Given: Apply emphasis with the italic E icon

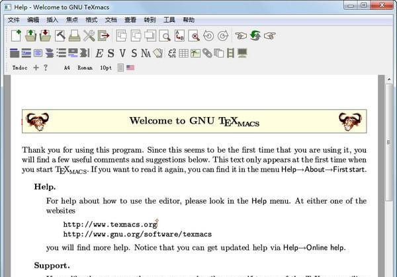Looking at the screenshot, I should [x=99, y=53].
